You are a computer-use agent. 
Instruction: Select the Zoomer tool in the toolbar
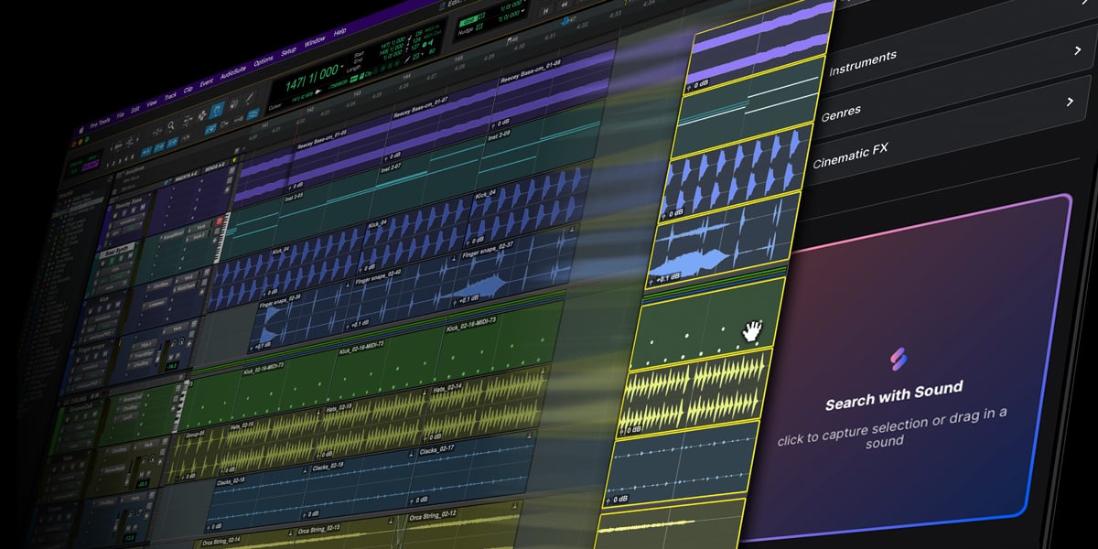[171, 127]
